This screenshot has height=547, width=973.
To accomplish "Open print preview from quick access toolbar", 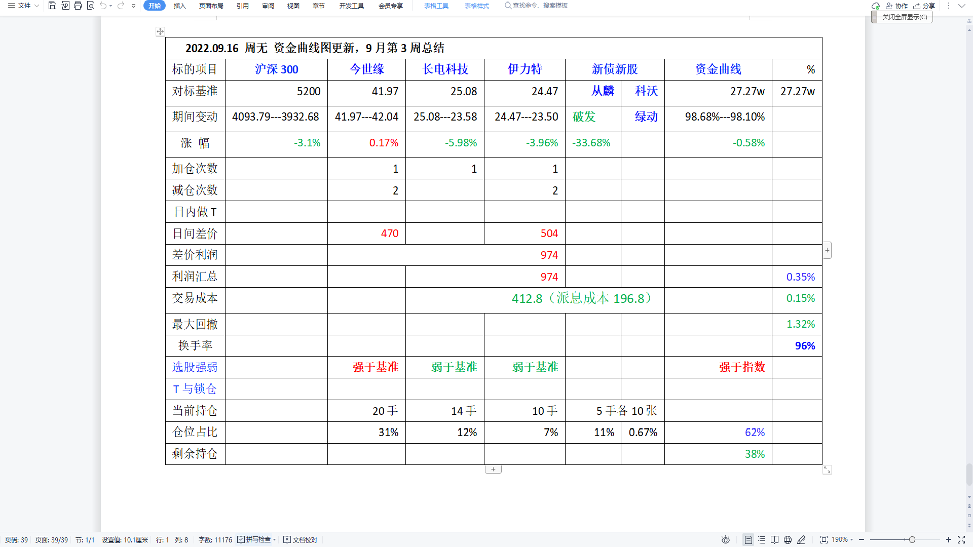I will tap(91, 6).
